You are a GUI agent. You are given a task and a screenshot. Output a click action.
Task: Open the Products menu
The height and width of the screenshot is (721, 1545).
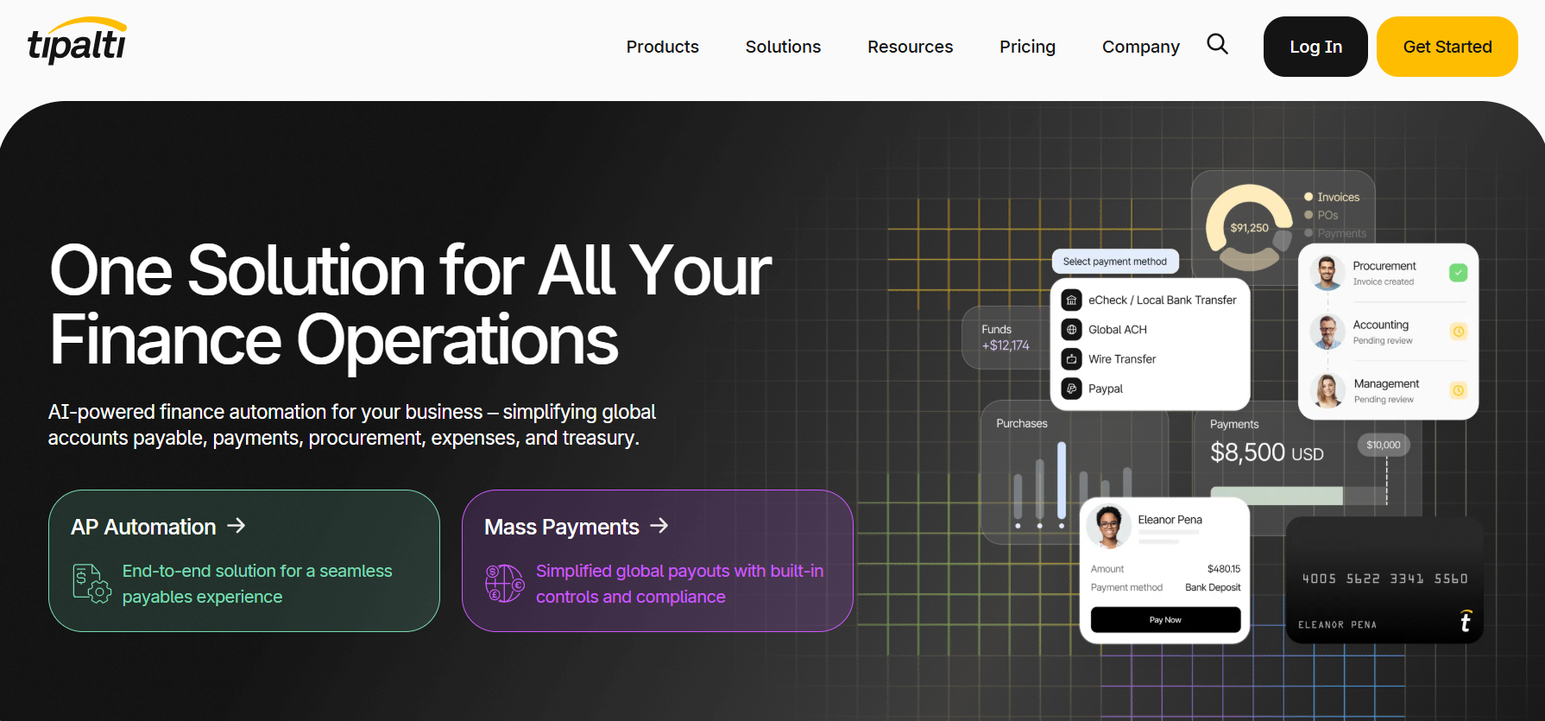click(662, 47)
